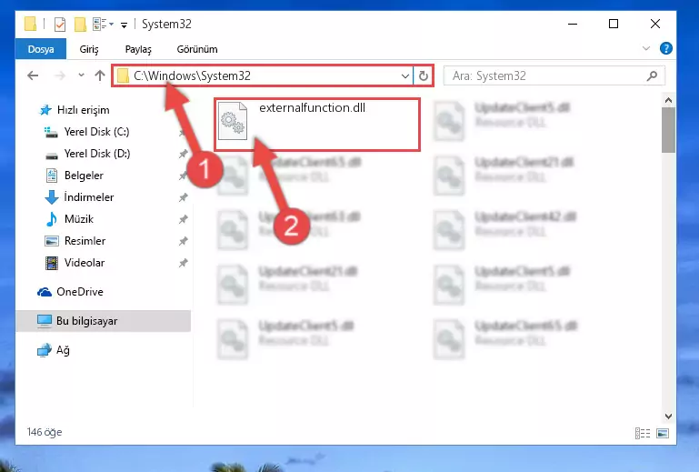Select Ağ in the navigation pane
699x472 pixels.
click(x=63, y=350)
